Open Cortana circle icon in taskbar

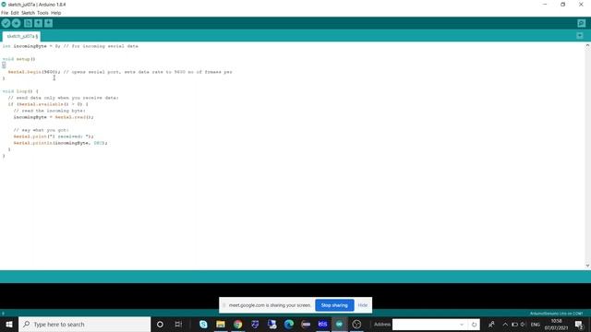coord(160,324)
